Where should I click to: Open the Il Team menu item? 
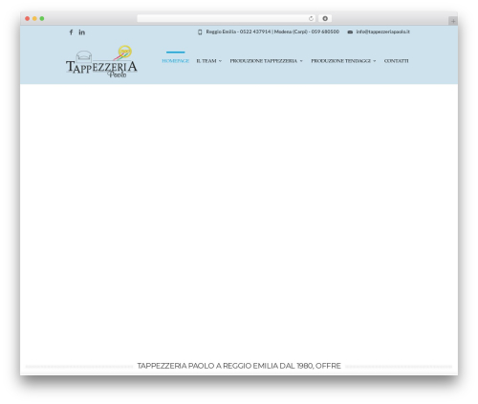click(206, 61)
